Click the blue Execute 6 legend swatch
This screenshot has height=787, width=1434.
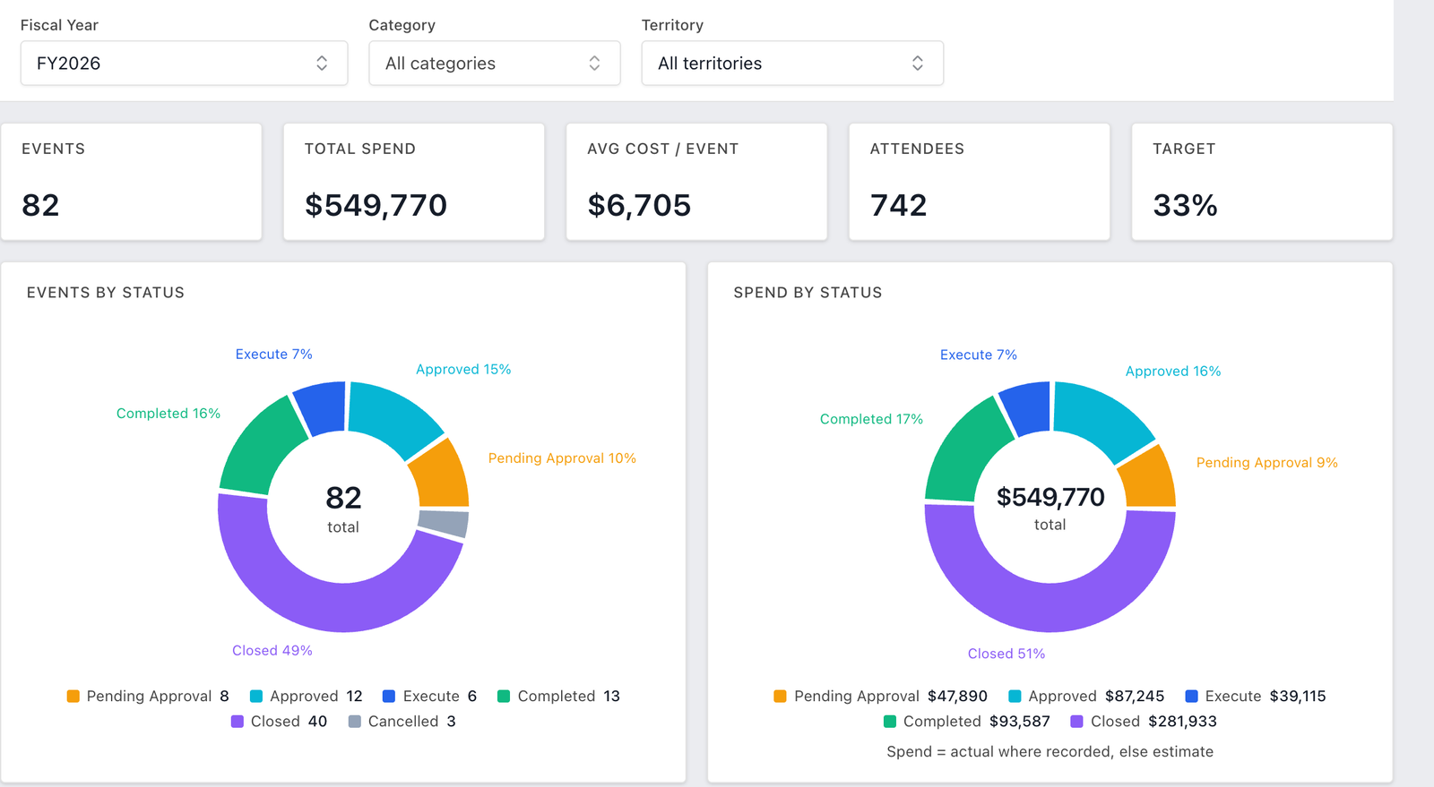[x=389, y=697]
